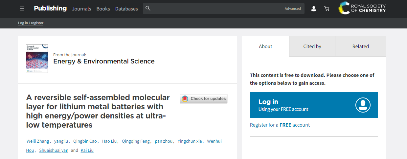Open the user account icon
The height and width of the screenshot is (159, 407).
pos(313,9)
